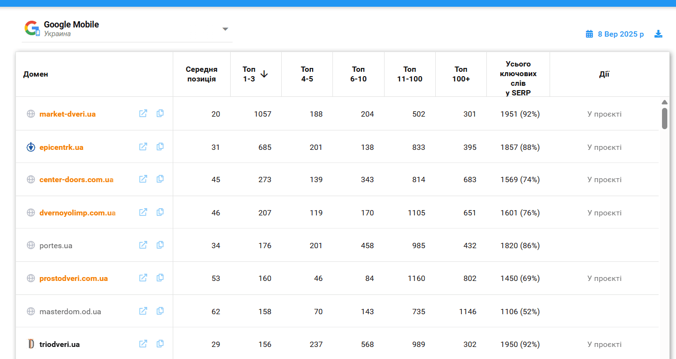Copy the portes.ua domain icon
The height and width of the screenshot is (359, 676).
click(x=160, y=245)
